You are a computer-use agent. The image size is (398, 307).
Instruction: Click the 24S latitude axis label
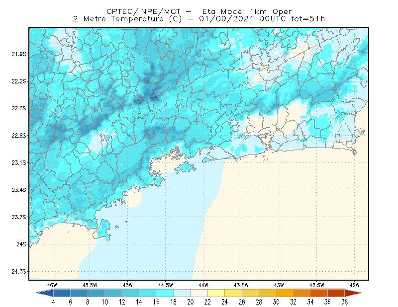pos(21,244)
